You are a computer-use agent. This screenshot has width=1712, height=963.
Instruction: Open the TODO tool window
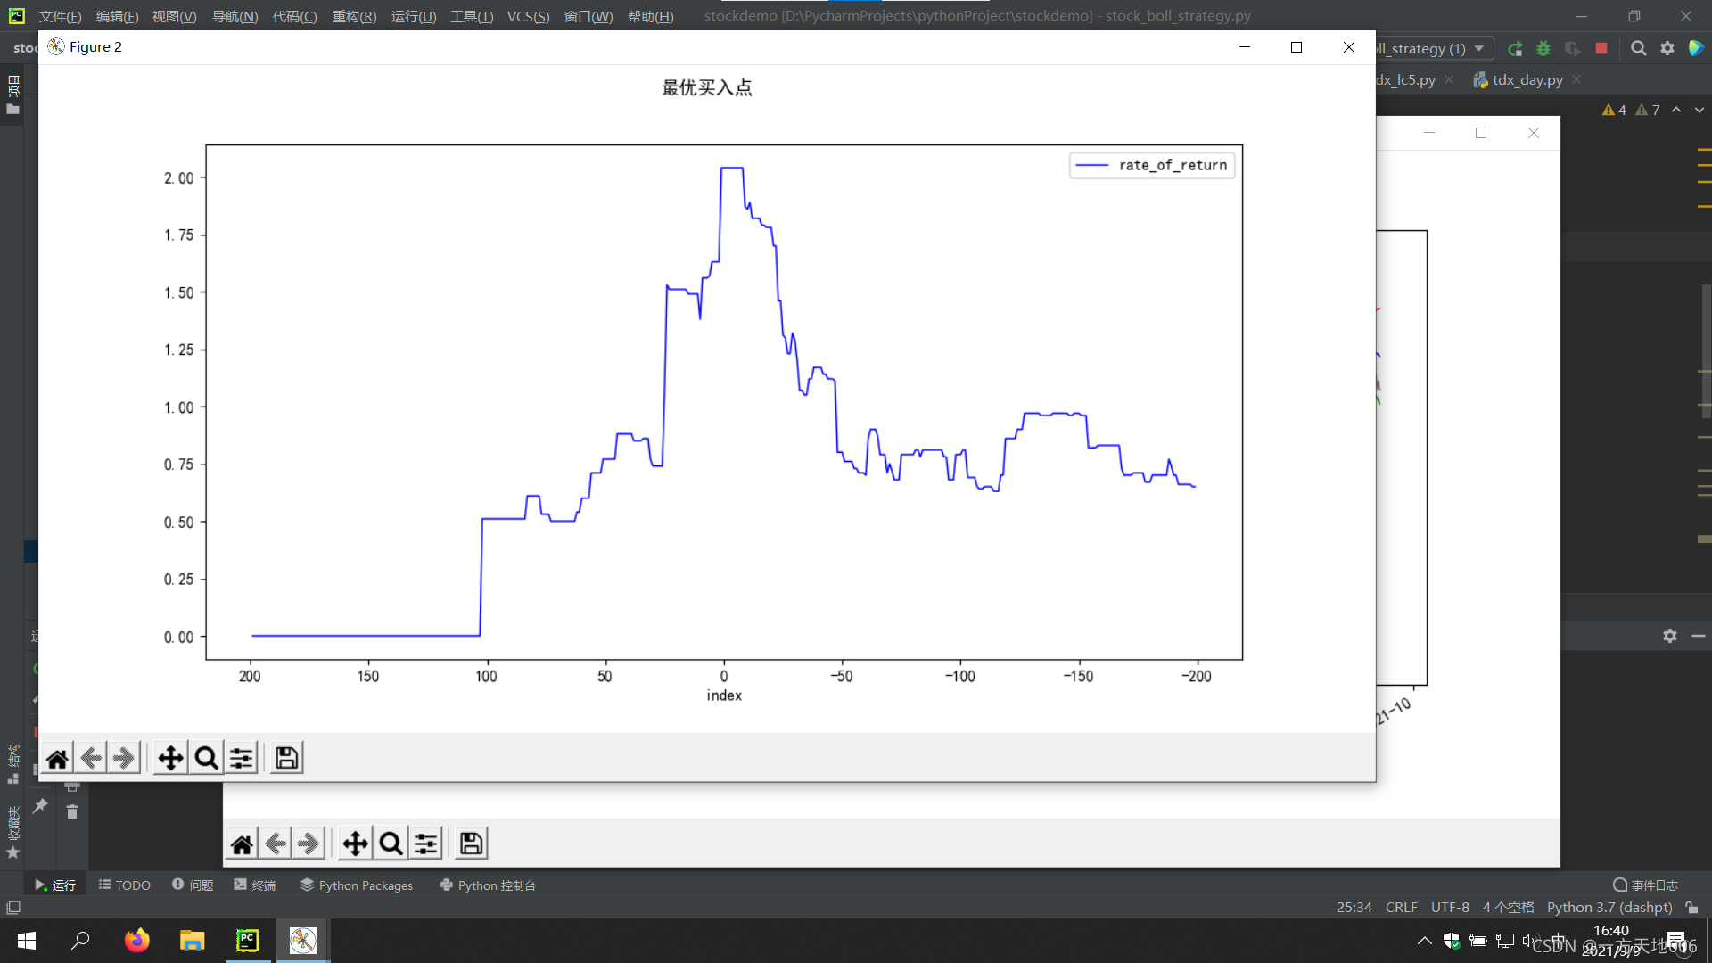coord(124,885)
